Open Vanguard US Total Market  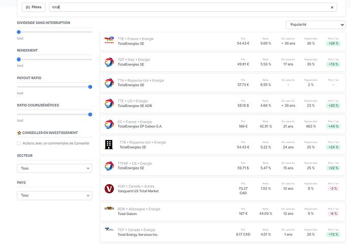pyautogui.click(x=138, y=191)
